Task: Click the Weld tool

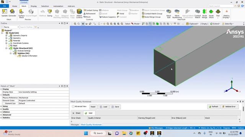Action: click(121, 14)
